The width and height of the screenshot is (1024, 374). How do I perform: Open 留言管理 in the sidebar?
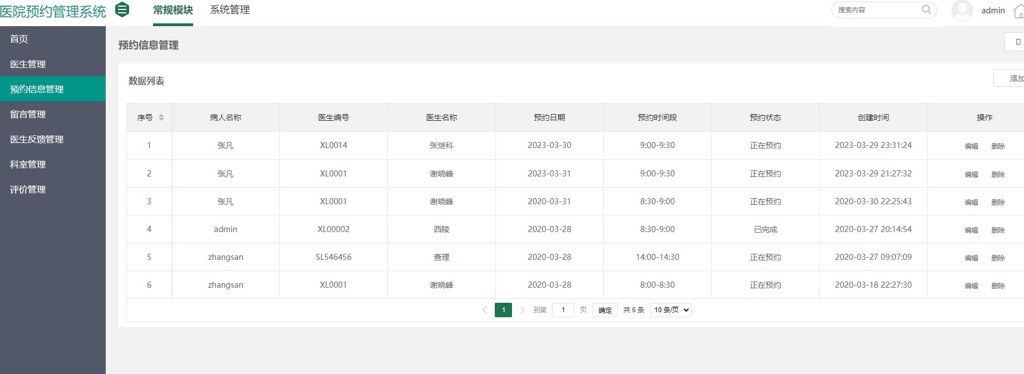pyautogui.click(x=53, y=114)
